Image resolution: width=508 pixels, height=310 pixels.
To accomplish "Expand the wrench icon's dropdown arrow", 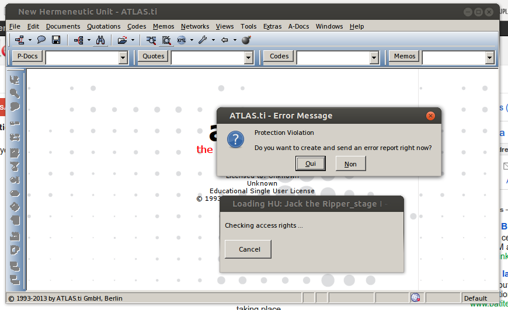I will point(213,40).
